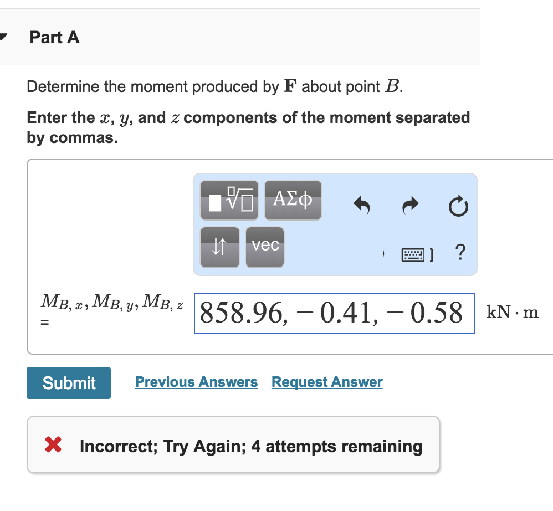Image resolution: width=553 pixels, height=511 pixels.
Task: Open the question mark help
Action: tap(459, 253)
